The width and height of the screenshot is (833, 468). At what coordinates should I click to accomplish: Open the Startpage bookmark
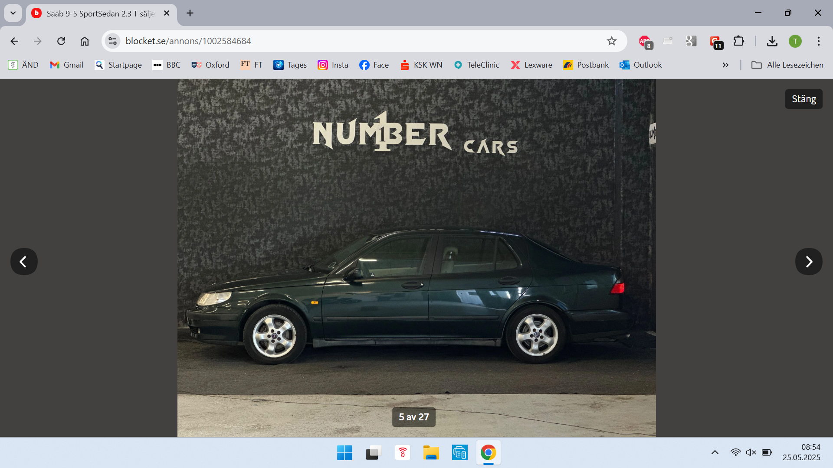pyautogui.click(x=118, y=65)
